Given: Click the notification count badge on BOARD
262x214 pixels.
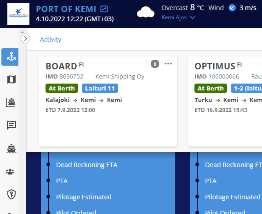Looking at the screenshot, I should point(155,64).
